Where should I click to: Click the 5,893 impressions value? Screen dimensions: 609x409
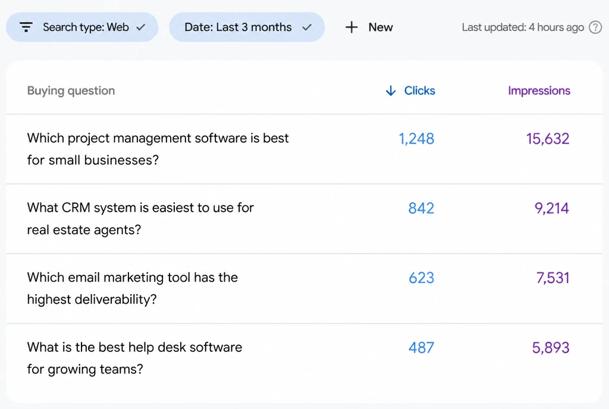pyautogui.click(x=551, y=348)
